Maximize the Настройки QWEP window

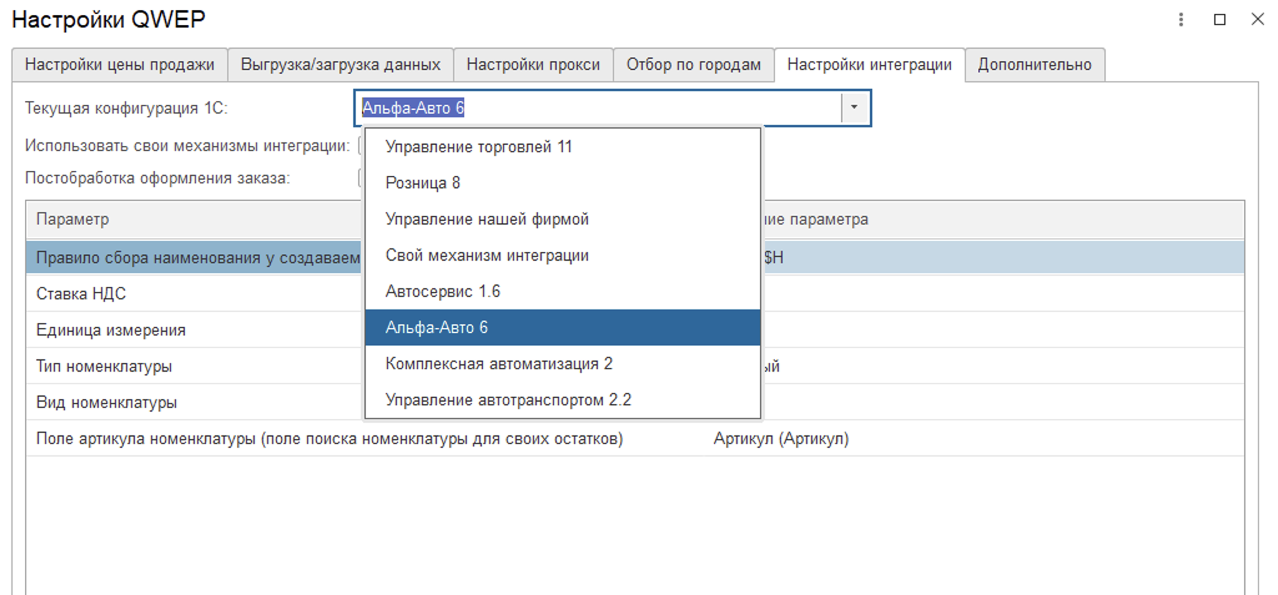coord(1219,20)
